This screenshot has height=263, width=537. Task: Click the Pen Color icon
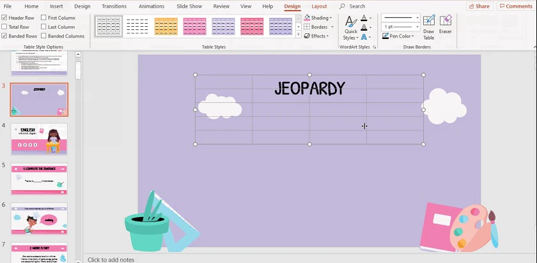[385, 36]
